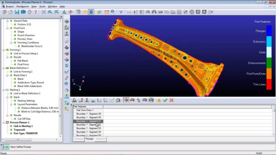Toggle the selected part features view button

[x=126, y=100]
